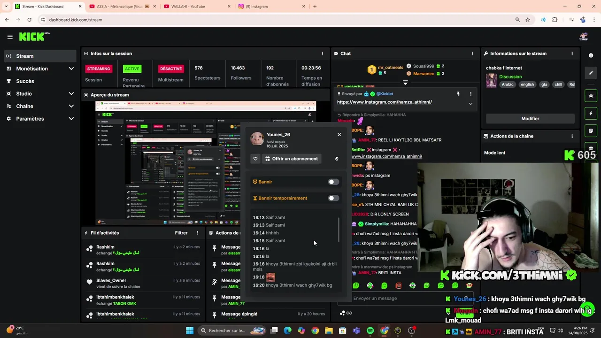Expand the pinned message chevron
Image resolution: width=601 pixels, height=338 pixels.
click(470, 104)
